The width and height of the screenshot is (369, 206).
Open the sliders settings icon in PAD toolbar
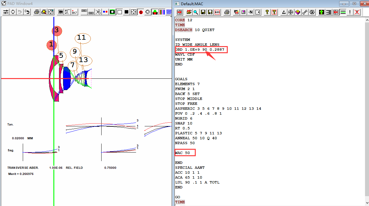tap(6, 12)
